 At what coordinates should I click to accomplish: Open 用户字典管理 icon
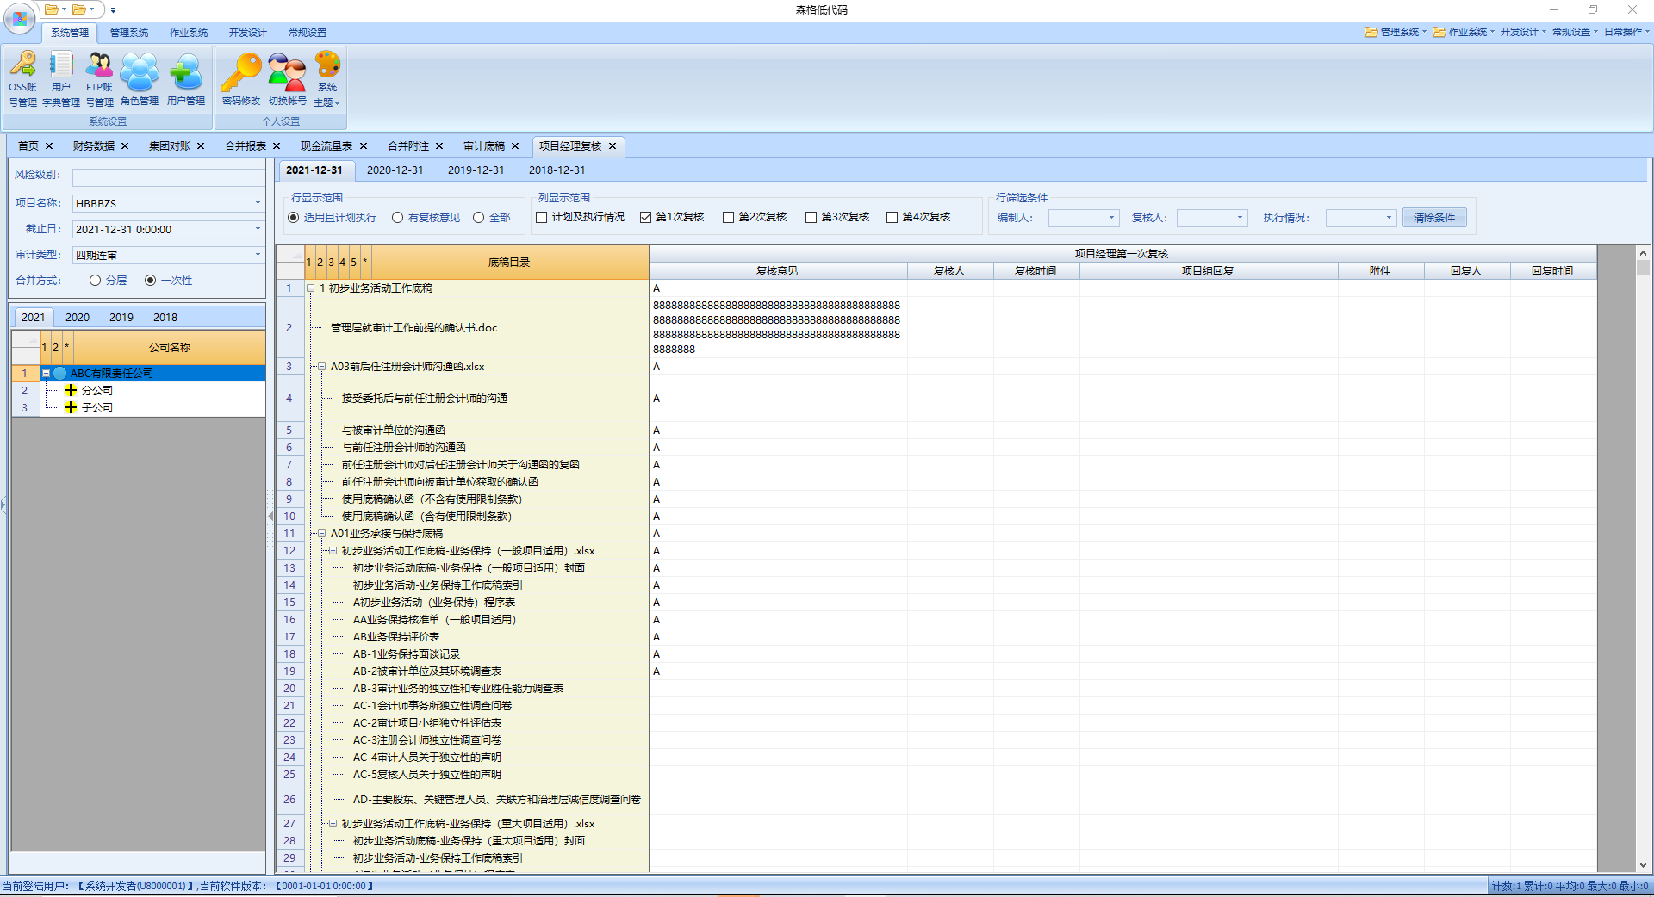click(60, 79)
